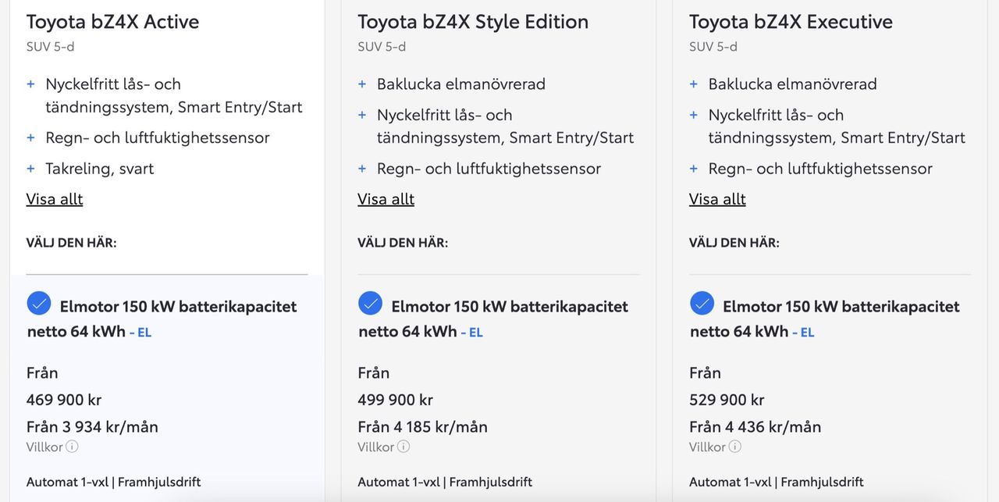Select Elmotor 150 kW option for Style Edition
999x502 pixels.
pos(370,304)
